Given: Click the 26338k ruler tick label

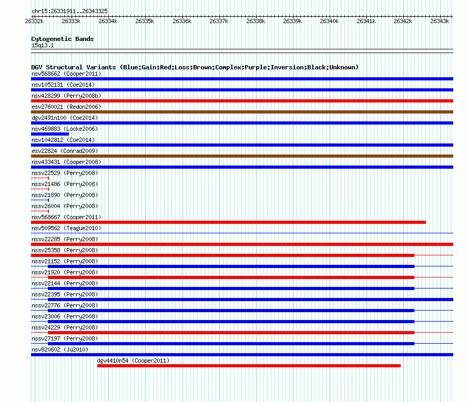Looking at the screenshot, I should (256, 21).
